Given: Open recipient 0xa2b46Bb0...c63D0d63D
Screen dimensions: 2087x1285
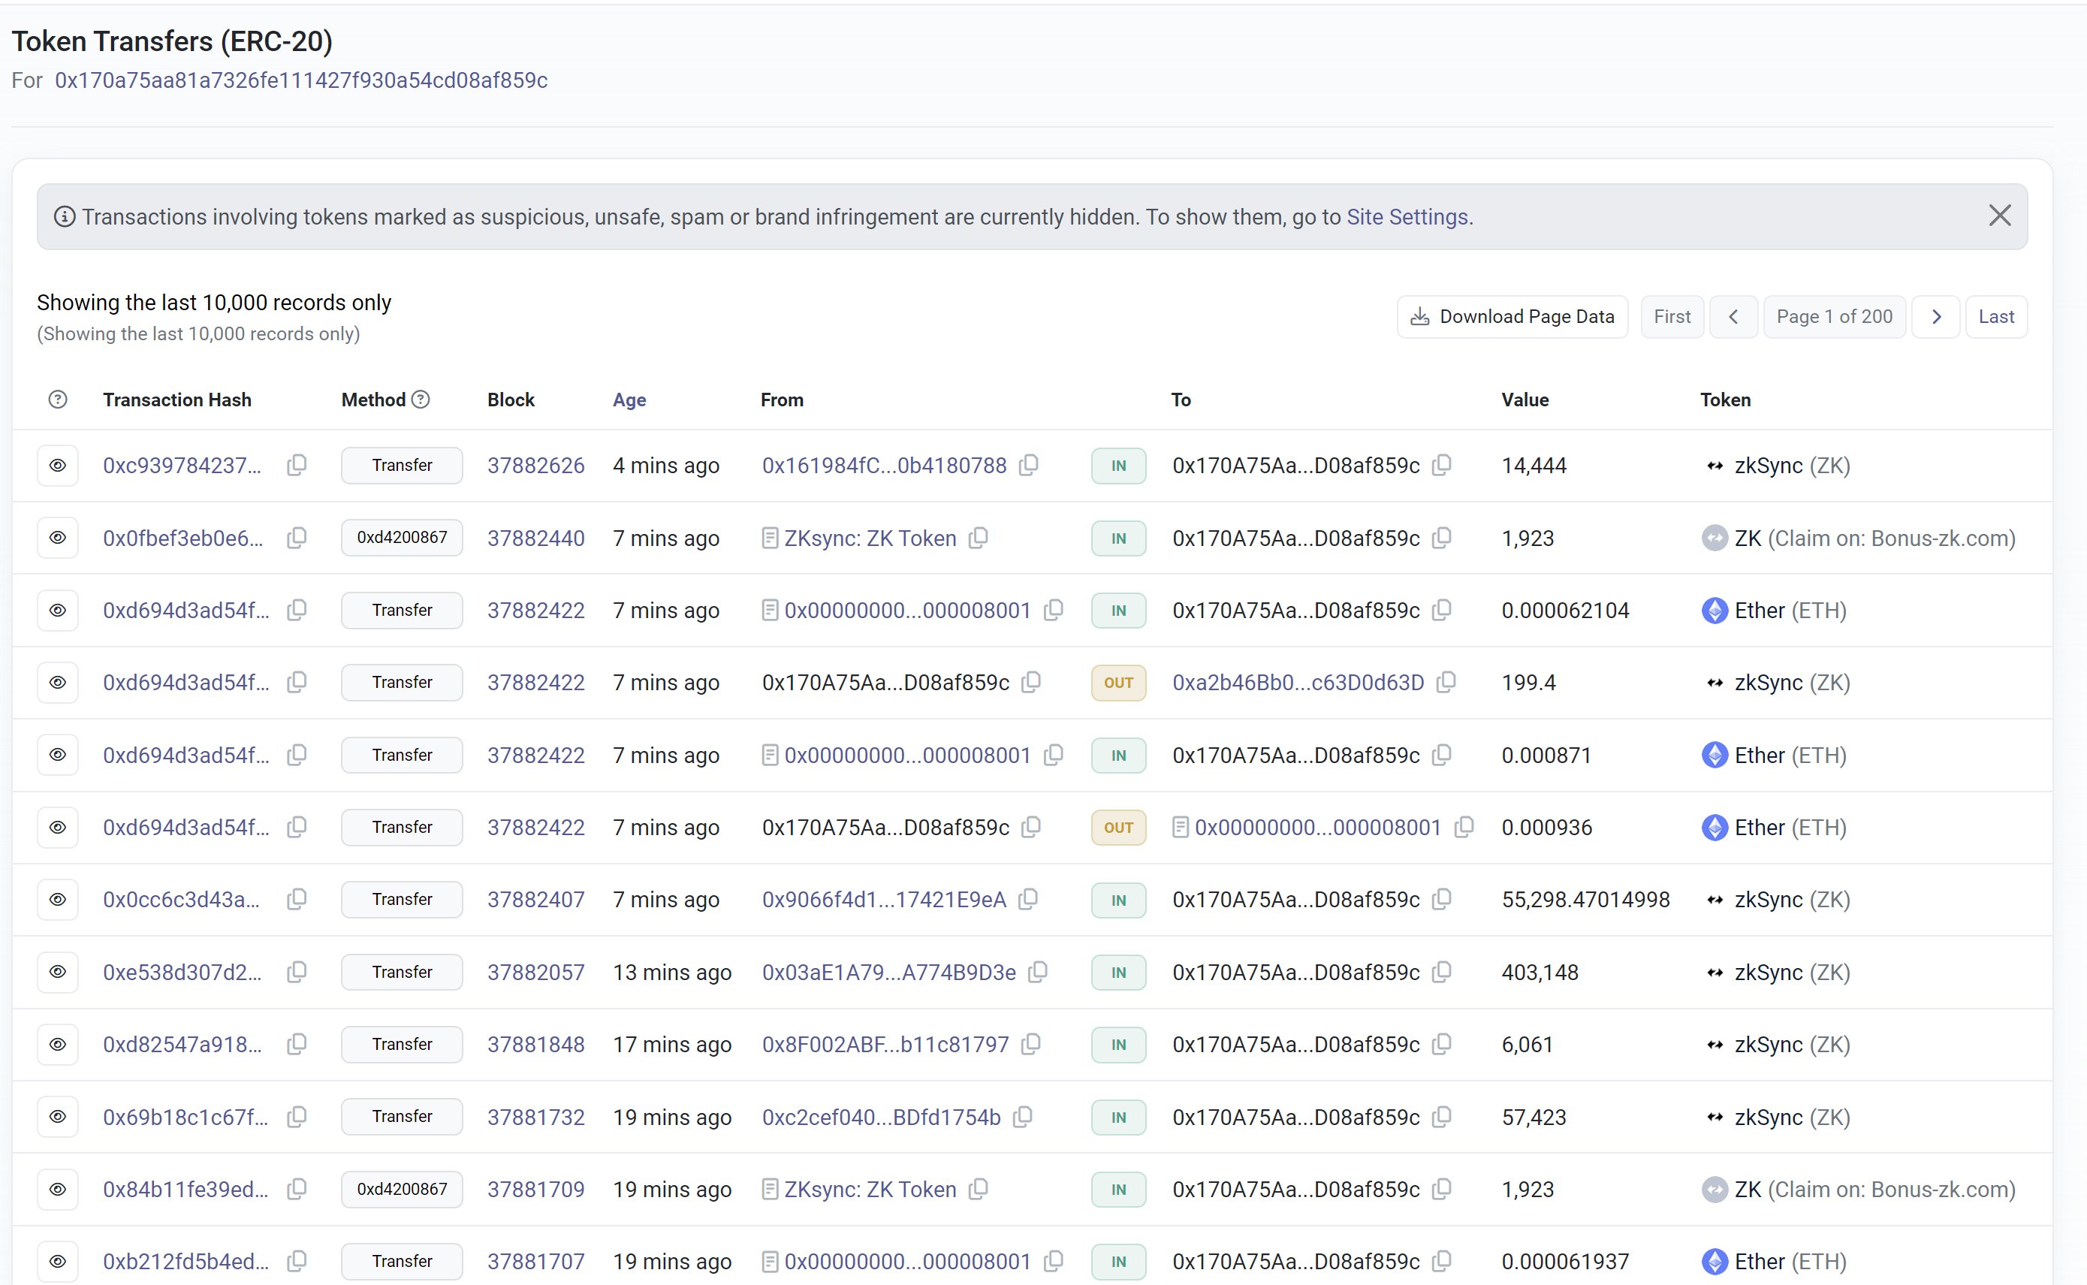Looking at the screenshot, I should (x=1298, y=682).
